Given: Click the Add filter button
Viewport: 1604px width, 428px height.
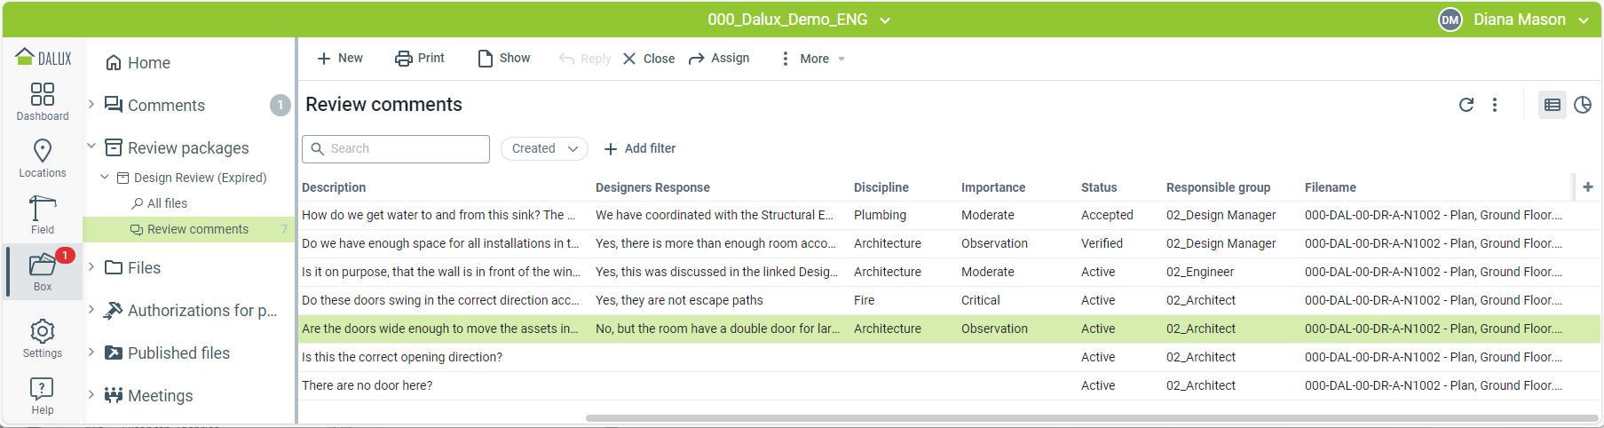Looking at the screenshot, I should (640, 148).
